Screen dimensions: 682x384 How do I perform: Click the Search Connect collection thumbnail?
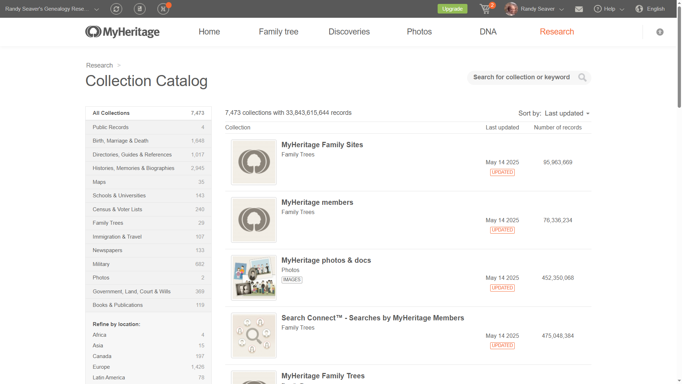[x=254, y=336]
